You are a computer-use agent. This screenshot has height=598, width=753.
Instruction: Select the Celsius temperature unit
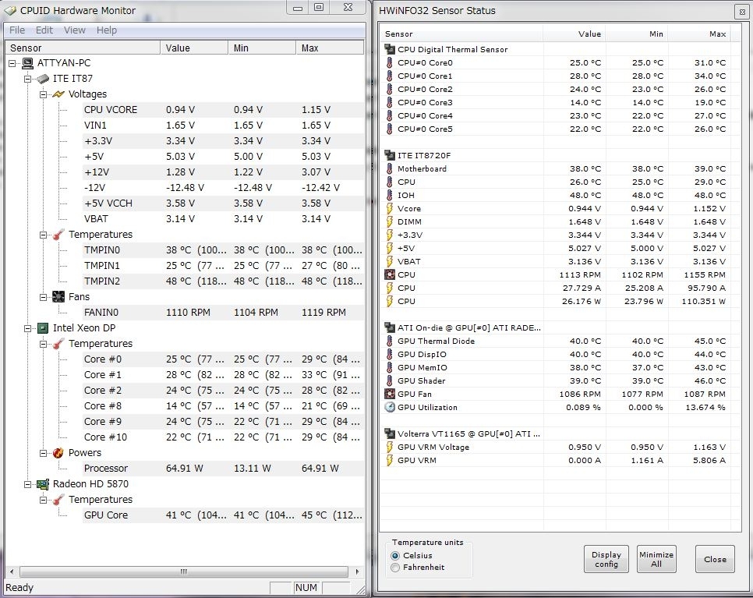point(396,556)
